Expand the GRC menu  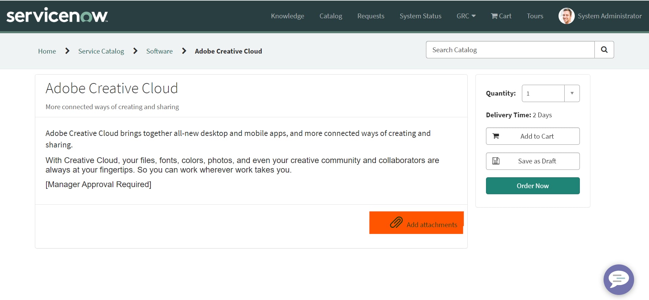click(466, 16)
